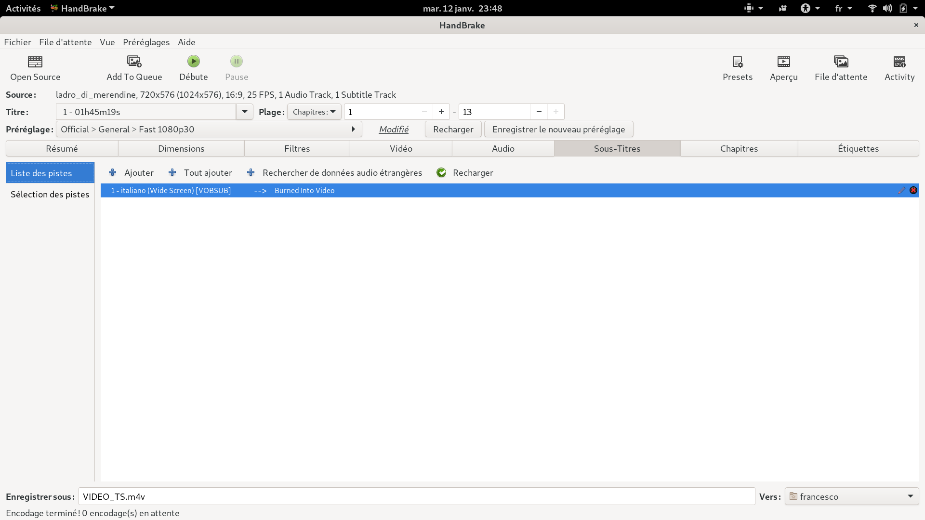925x520 pixels.
Task: Show the File d'attente queue icon
Action: pos(841,62)
